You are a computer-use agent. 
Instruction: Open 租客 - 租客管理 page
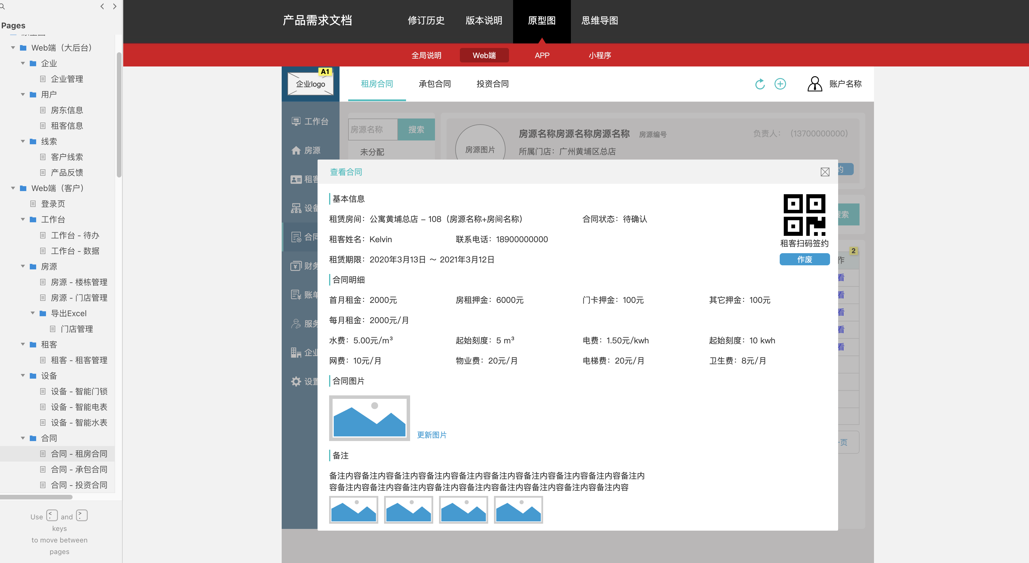point(79,360)
